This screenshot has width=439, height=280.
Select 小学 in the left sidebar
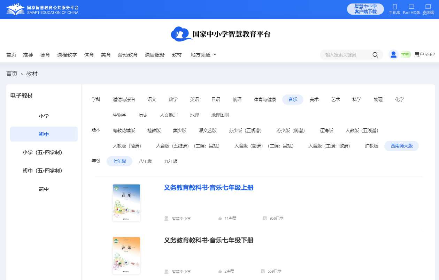click(x=44, y=116)
